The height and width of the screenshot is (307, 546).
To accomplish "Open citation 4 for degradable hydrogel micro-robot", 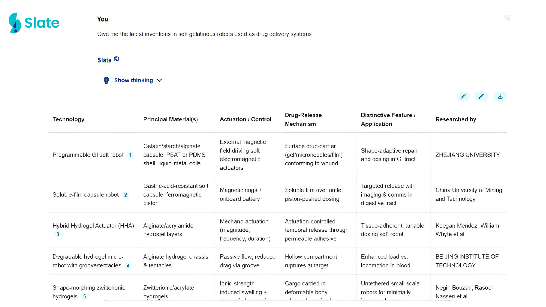I will pyautogui.click(x=128, y=265).
